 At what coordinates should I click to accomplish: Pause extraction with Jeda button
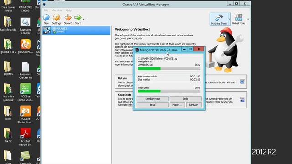[185, 99]
